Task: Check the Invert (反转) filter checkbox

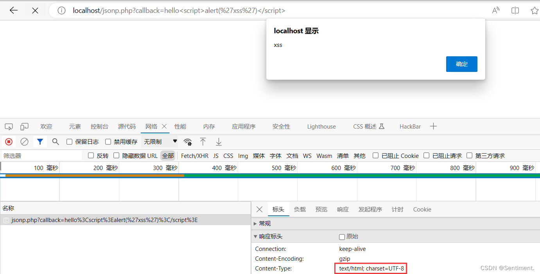Action: (x=91, y=156)
